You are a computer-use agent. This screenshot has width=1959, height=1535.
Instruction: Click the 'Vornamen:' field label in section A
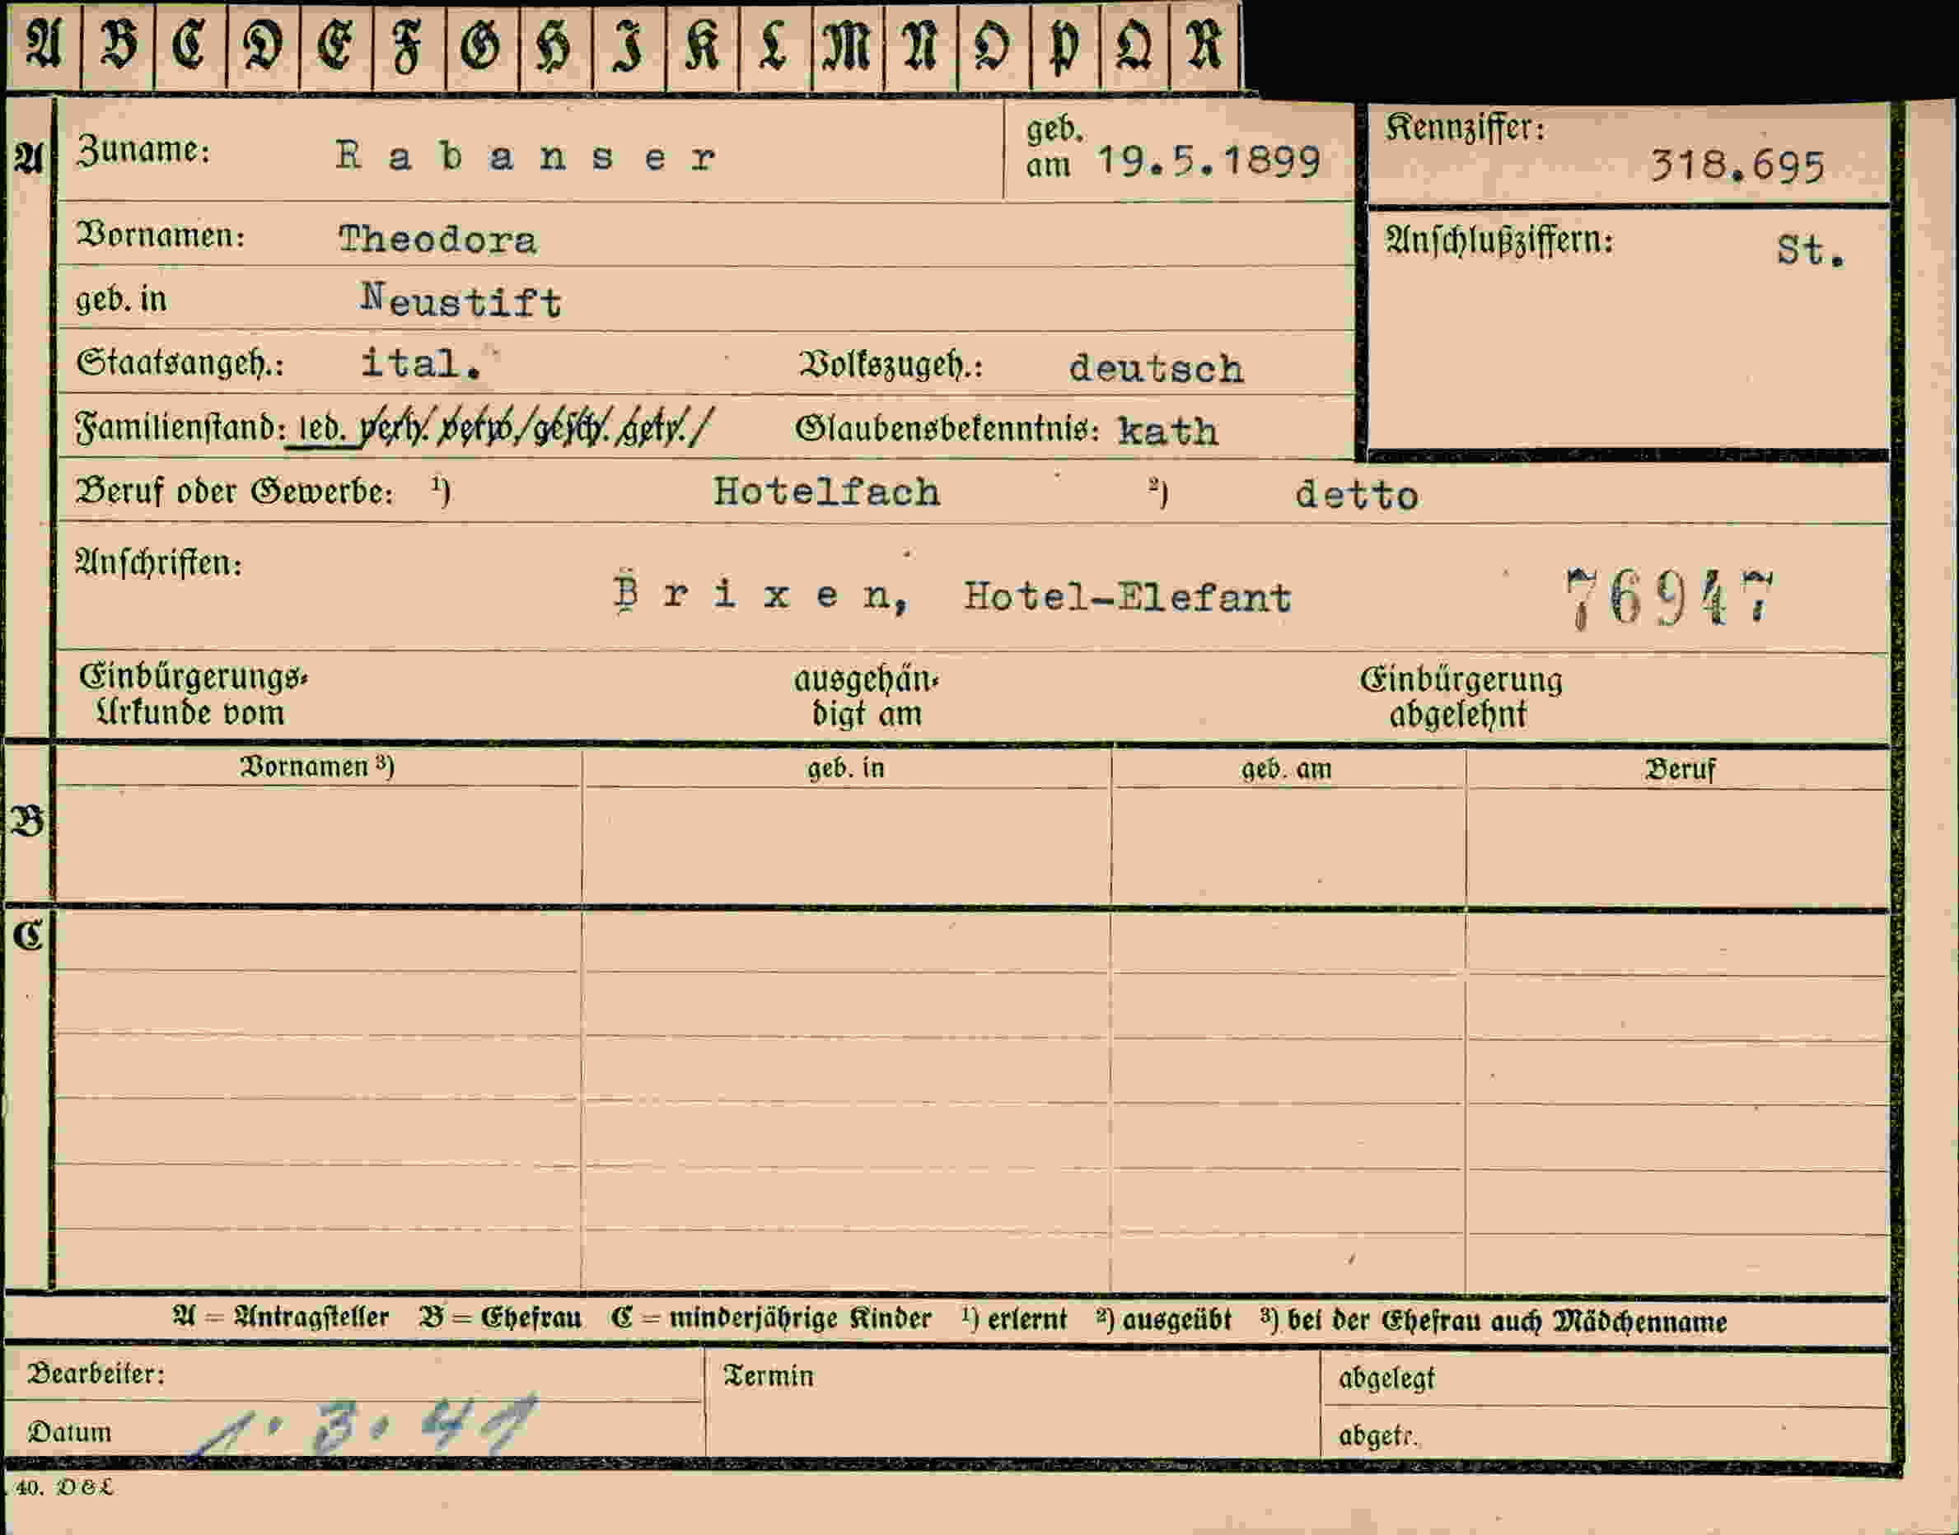pyautogui.click(x=161, y=236)
